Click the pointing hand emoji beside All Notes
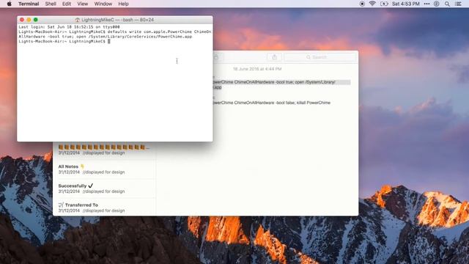Screen dimensions: 469x264 [x=82, y=166]
